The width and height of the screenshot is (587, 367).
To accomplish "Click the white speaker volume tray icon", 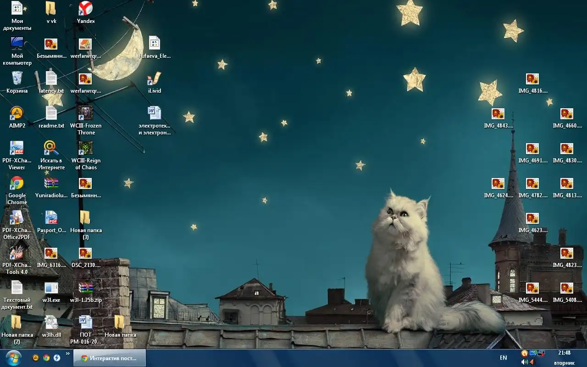I will click(524, 362).
